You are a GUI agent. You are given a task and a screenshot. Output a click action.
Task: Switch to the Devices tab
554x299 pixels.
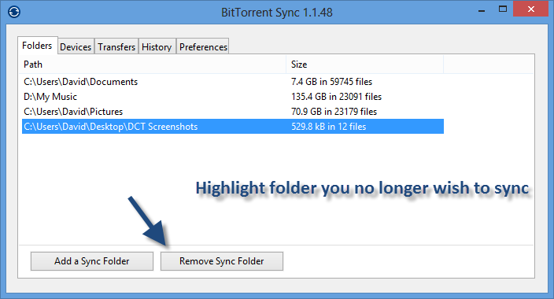[76, 46]
